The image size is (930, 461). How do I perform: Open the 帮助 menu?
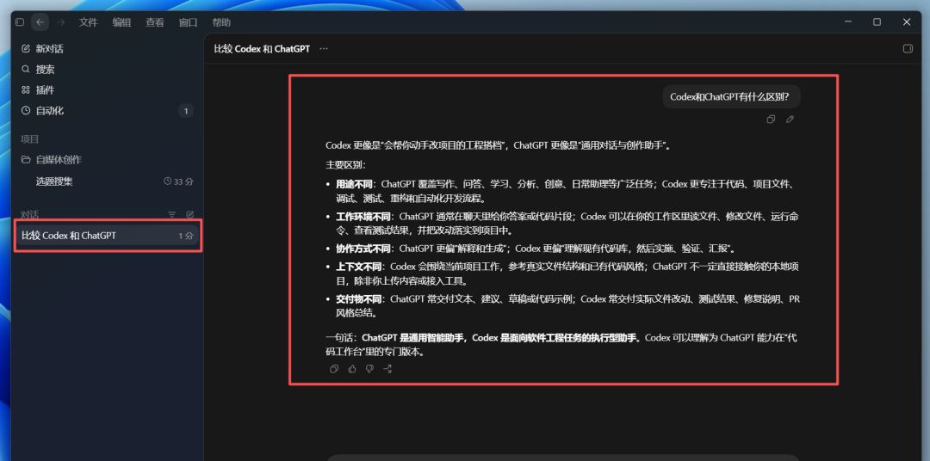tap(221, 22)
